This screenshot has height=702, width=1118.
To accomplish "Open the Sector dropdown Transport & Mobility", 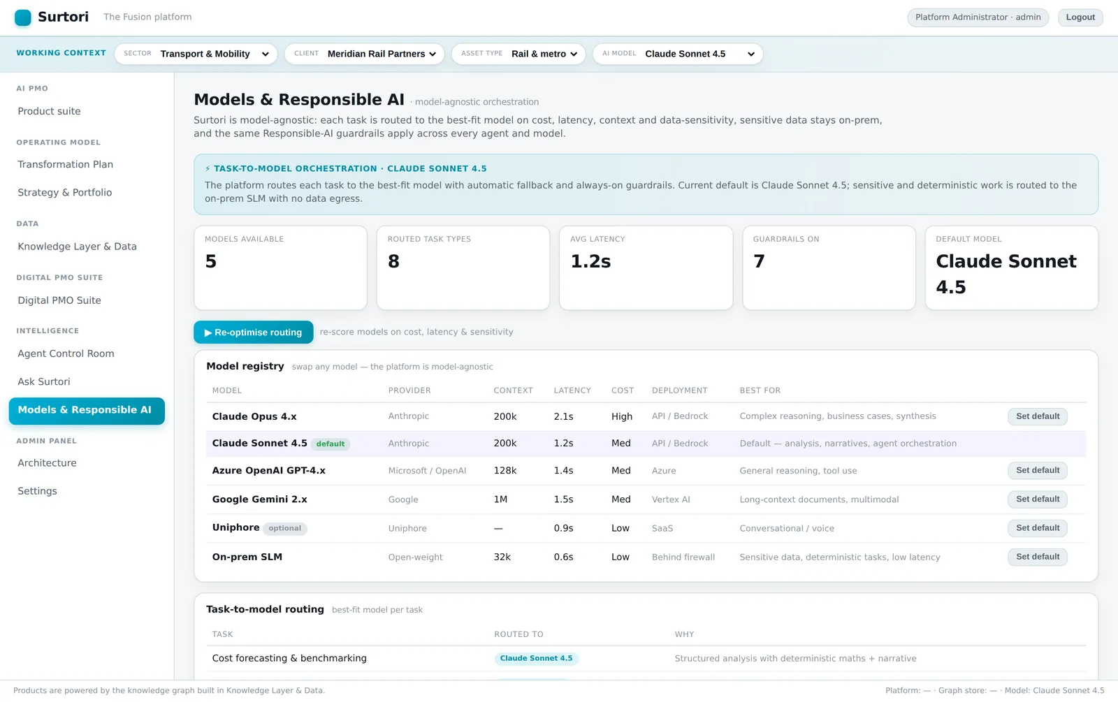I will [x=196, y=54].
